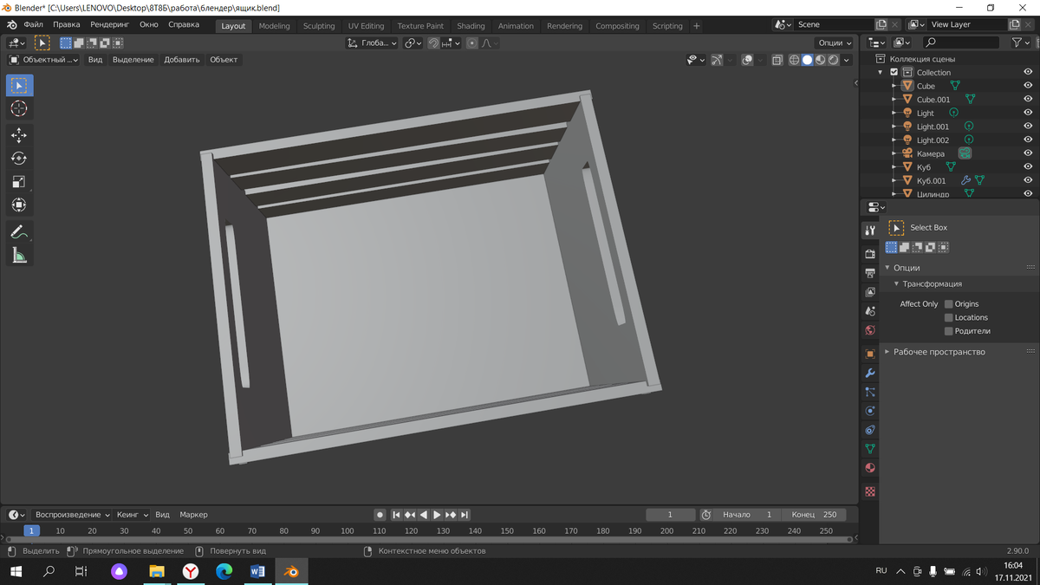Hide the Cube.001 object in outliner
1040x585 pixels.
coord(1028,100)
